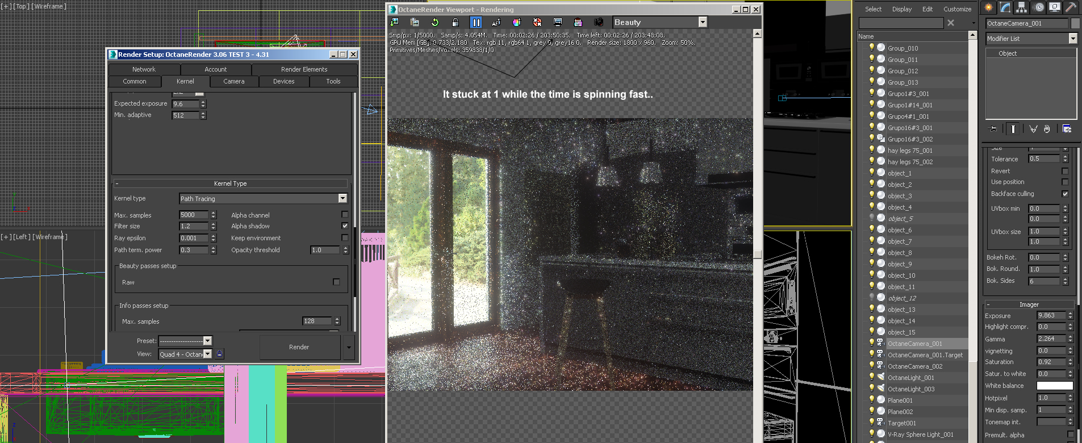The image size is (1082, 443).
Task: Click the Render button in Render Setup
Action: click(299, 347)
